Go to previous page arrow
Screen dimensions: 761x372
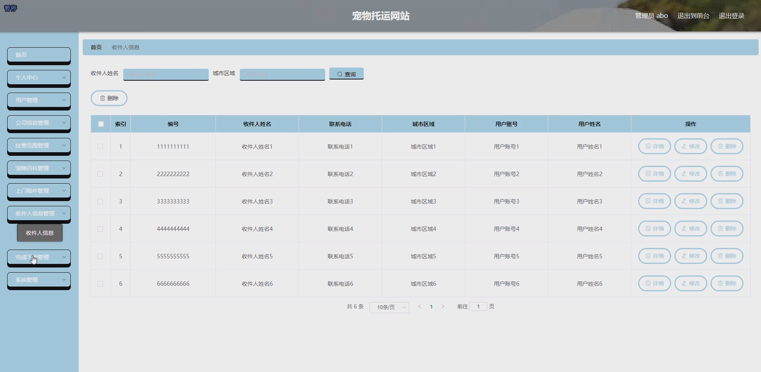419,306
